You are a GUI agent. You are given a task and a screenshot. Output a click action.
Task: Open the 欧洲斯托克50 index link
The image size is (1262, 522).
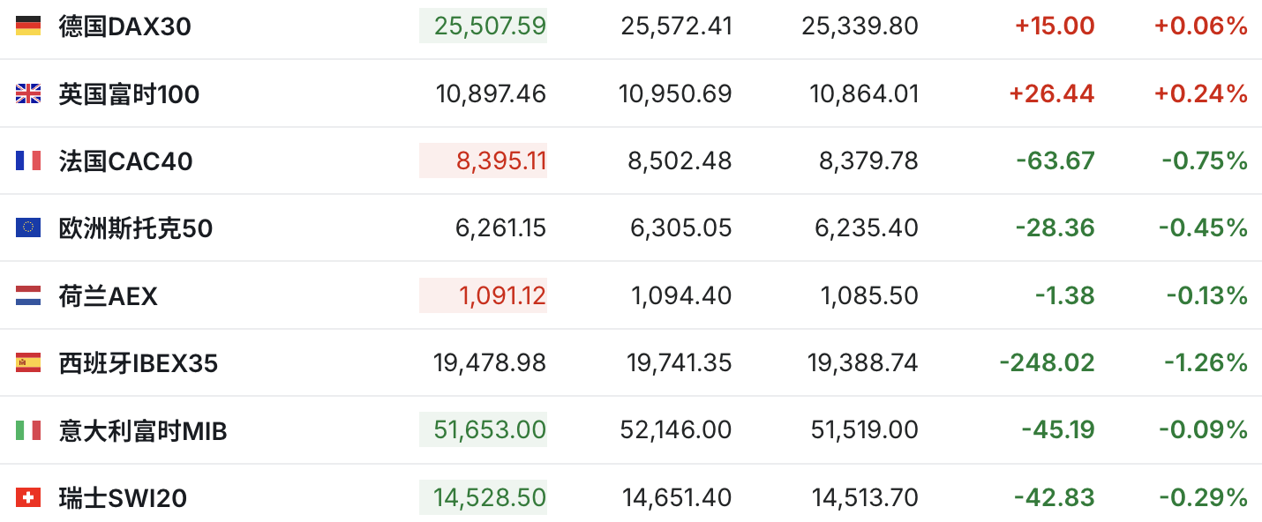135,228
